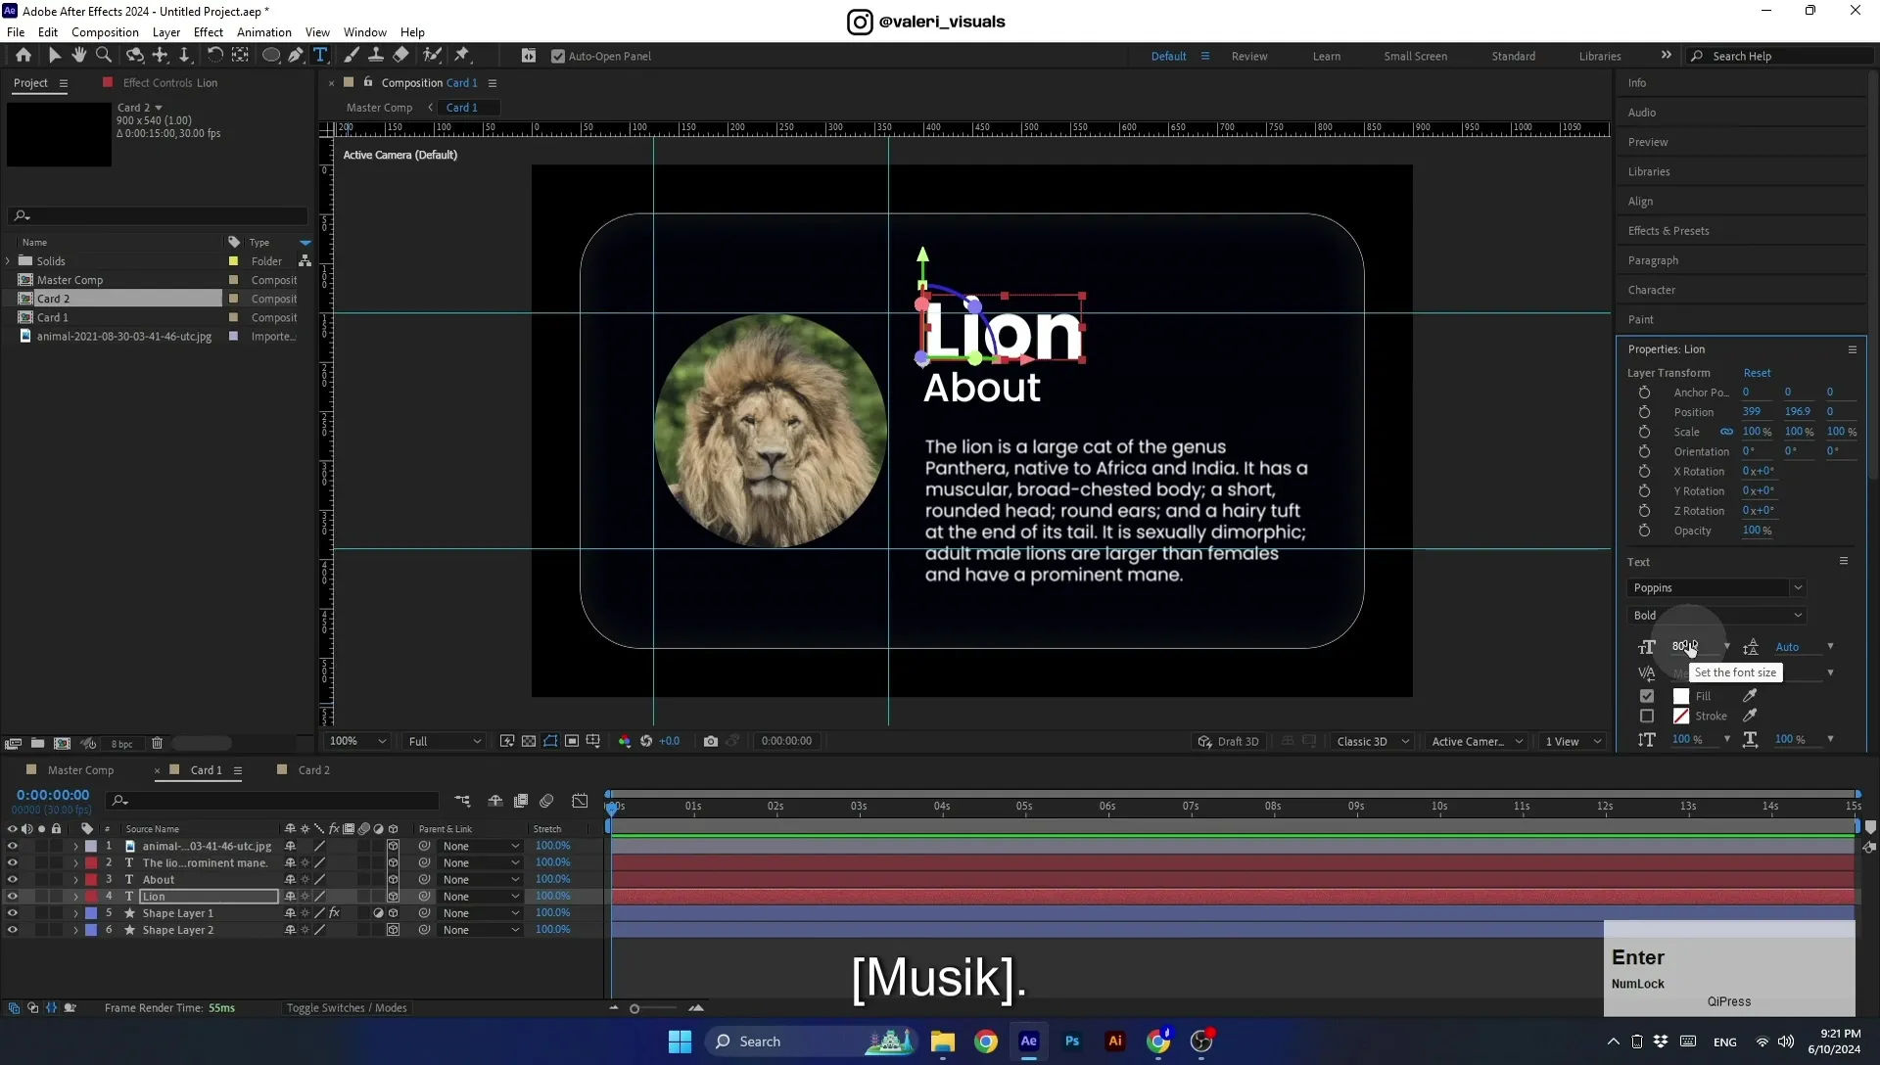Hide Shape Layer 1 with eye toggle
Screen dimensions: 1880x1065
[x=13, y=913]
